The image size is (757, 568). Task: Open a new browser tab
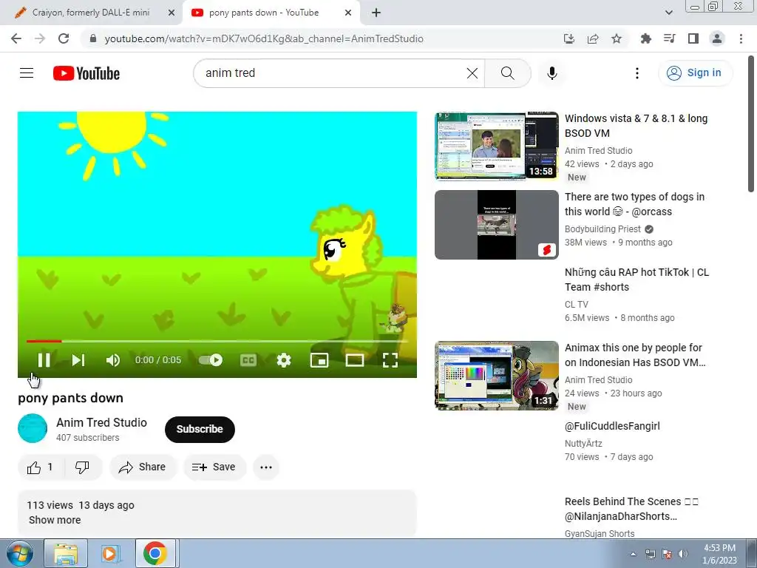[376, 13]
